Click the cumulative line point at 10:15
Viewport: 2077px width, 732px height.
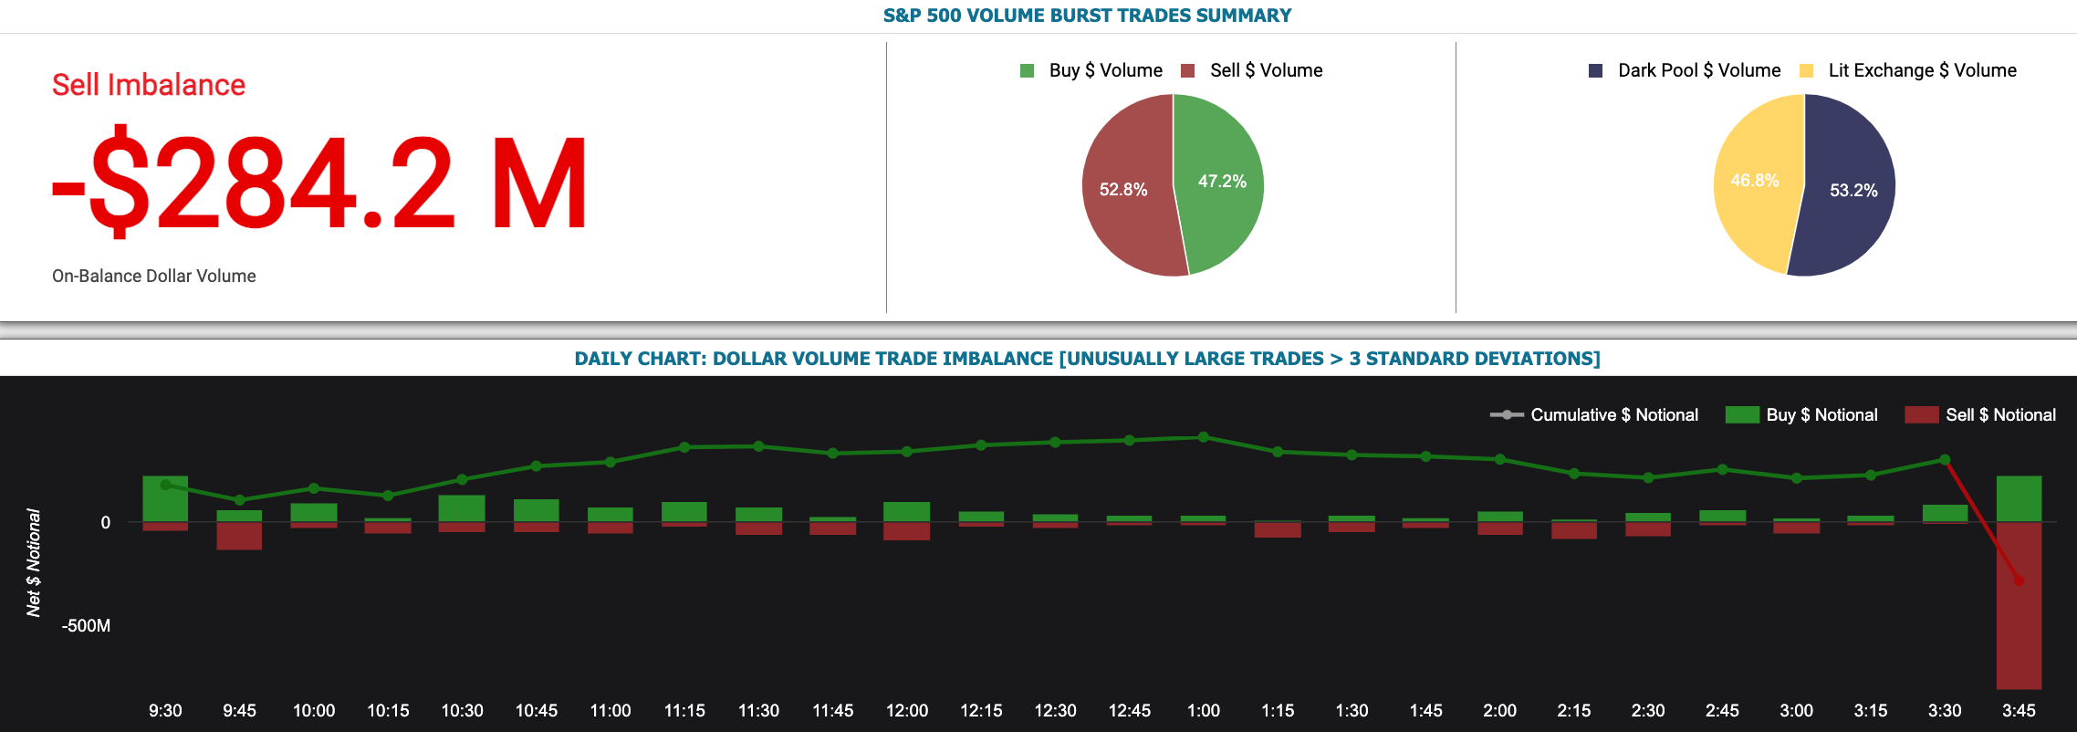[x=388, y=496]
